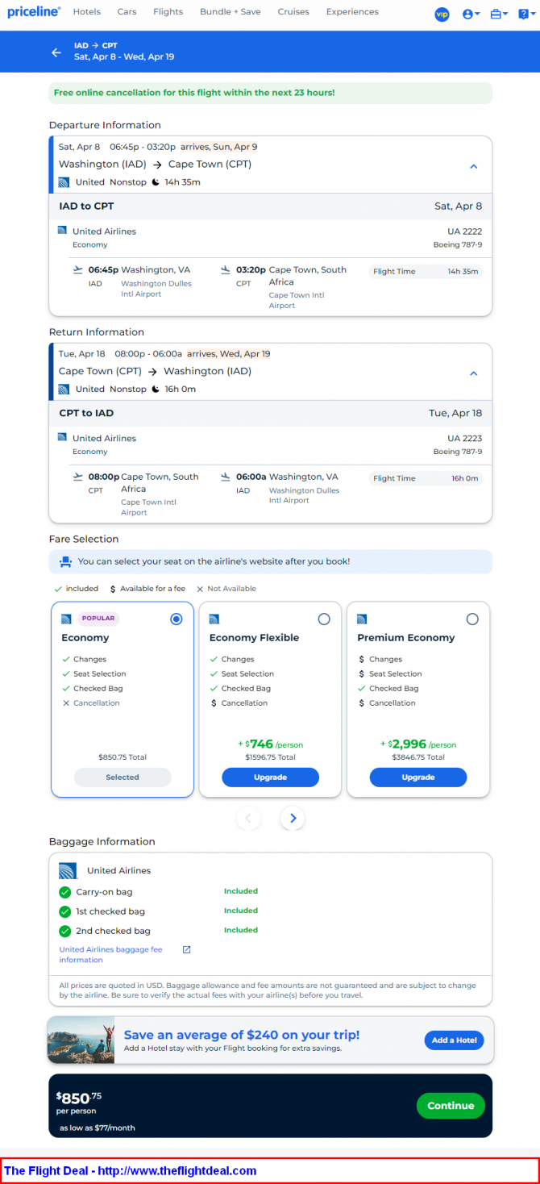This screenshot has height=1184, width=540.
Task: Click Economy Flexible Cancellation dollar icon
Action: 214,703
